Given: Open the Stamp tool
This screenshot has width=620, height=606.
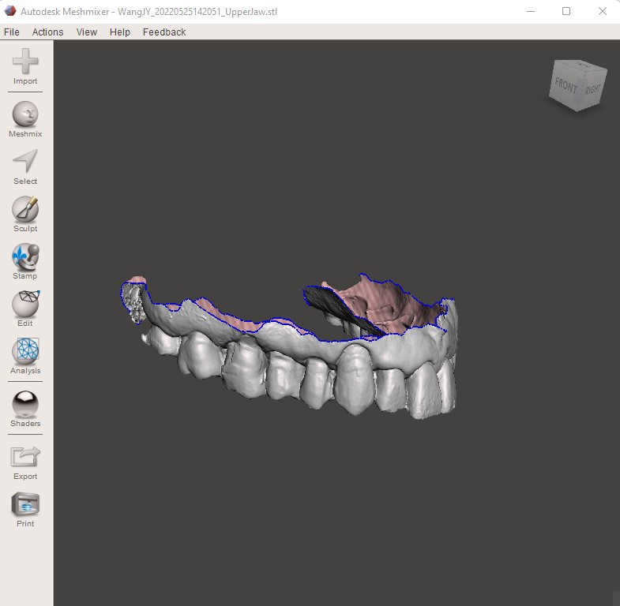Looking at the screenshot, I should (x=25, y=257).
